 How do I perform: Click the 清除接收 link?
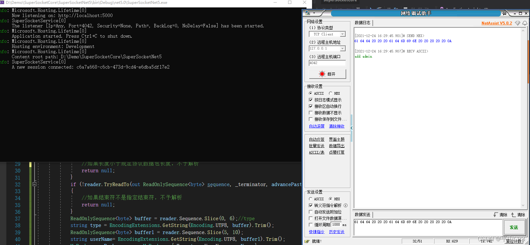coord(337,126)
